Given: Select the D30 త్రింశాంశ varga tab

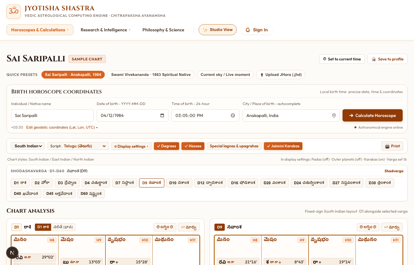Looking at the screenshot, I should pyautogui.click(x=380, y=183).
